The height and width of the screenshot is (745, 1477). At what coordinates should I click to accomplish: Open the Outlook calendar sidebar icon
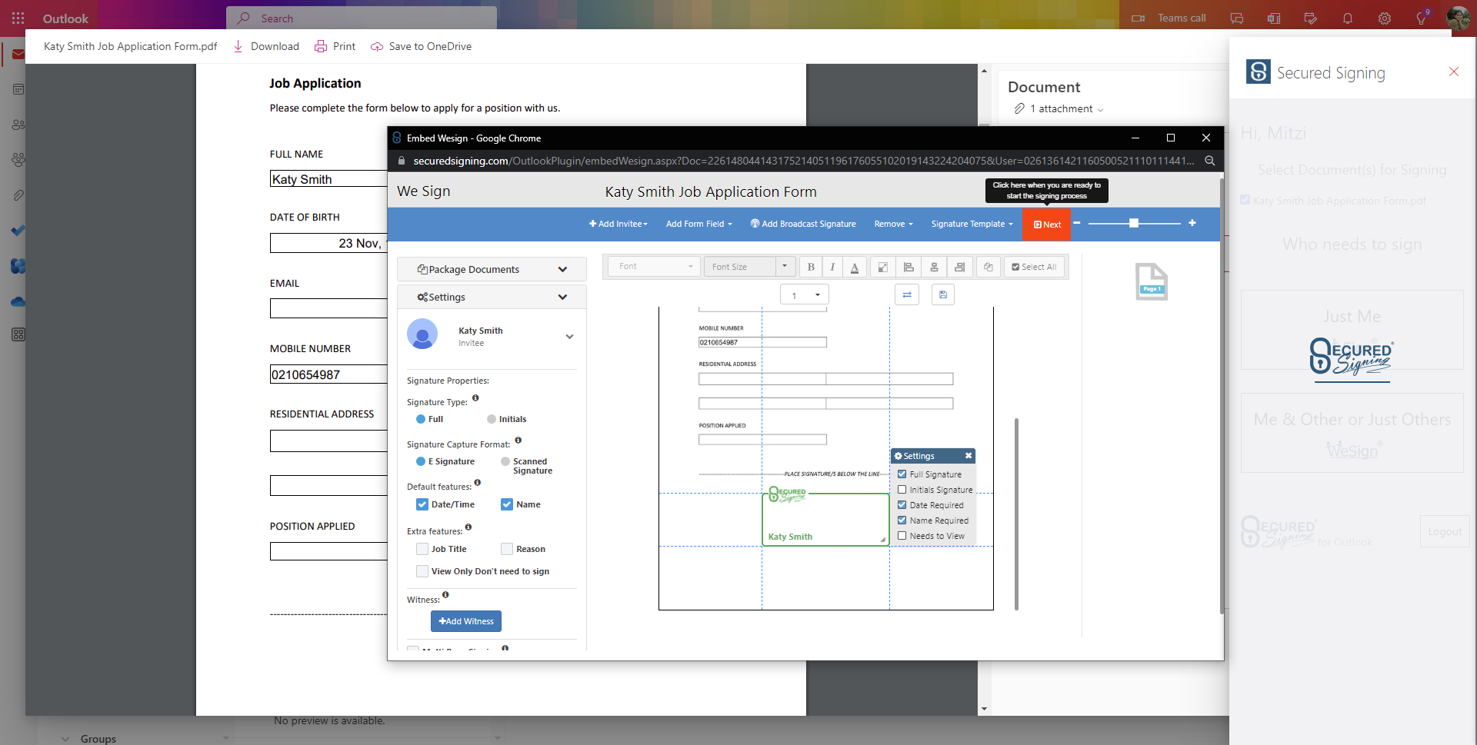coord(18,89)
